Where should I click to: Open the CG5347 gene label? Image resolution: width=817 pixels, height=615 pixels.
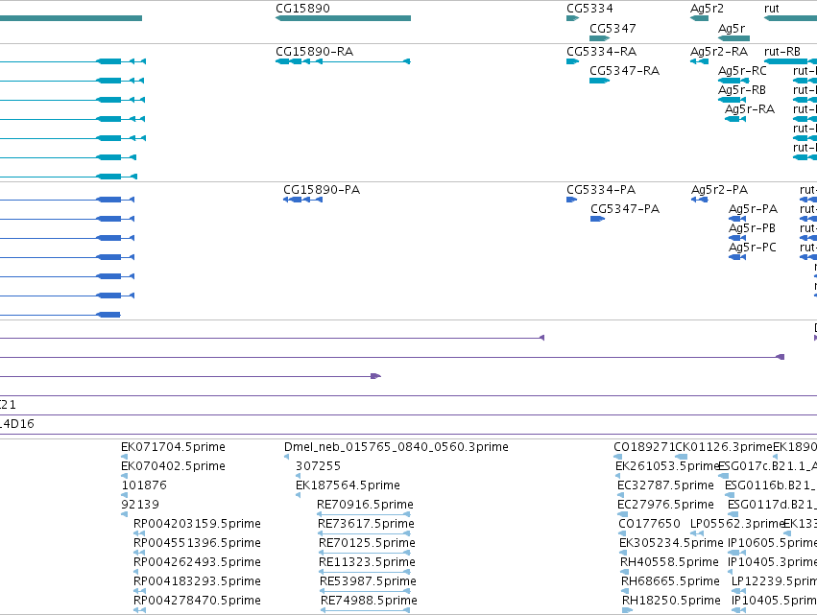pyautogui.click(x=613, y=28)
